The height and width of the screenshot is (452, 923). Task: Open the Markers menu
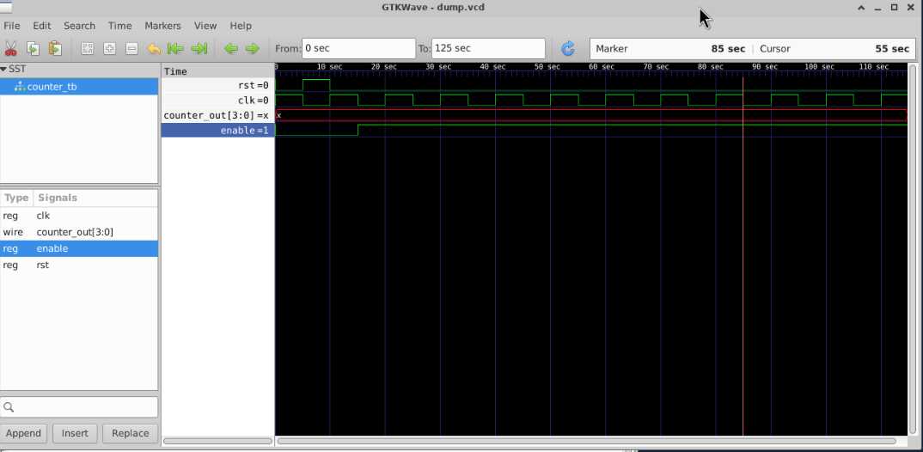coord(162,26)
